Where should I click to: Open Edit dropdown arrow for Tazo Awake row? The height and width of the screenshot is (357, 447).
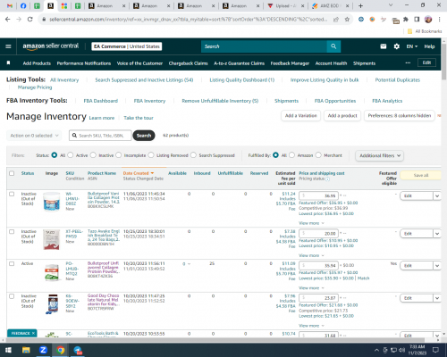437,234
